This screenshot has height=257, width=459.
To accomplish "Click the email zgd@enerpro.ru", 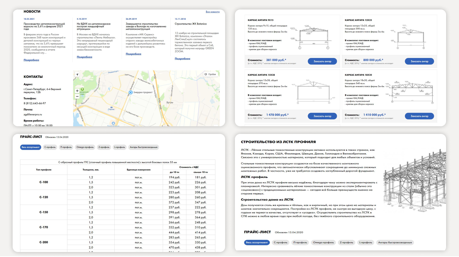I will pyautogui.click(x=33, y=115).
